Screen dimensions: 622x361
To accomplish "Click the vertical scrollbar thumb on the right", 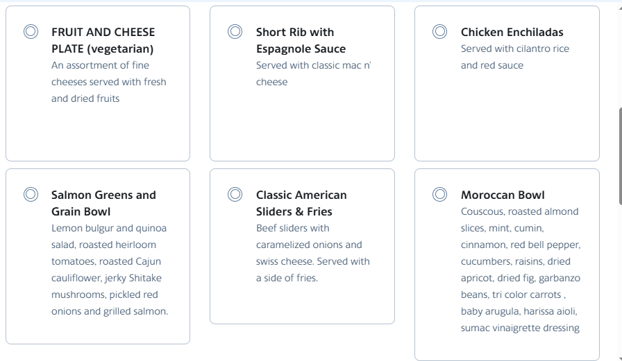I will coord(619,156).
